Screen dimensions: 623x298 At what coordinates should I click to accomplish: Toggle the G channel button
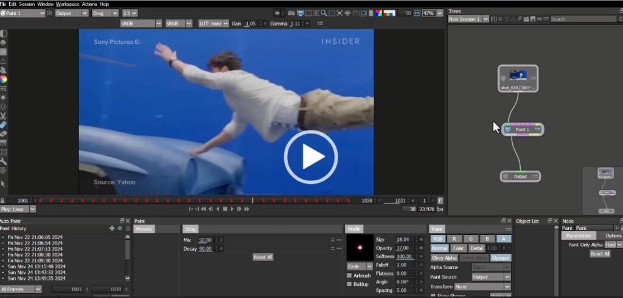(x=471, y=239)
